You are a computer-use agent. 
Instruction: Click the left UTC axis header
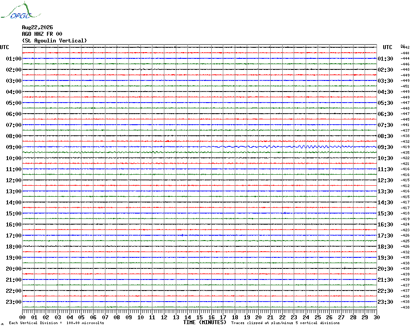click(4, 47)
